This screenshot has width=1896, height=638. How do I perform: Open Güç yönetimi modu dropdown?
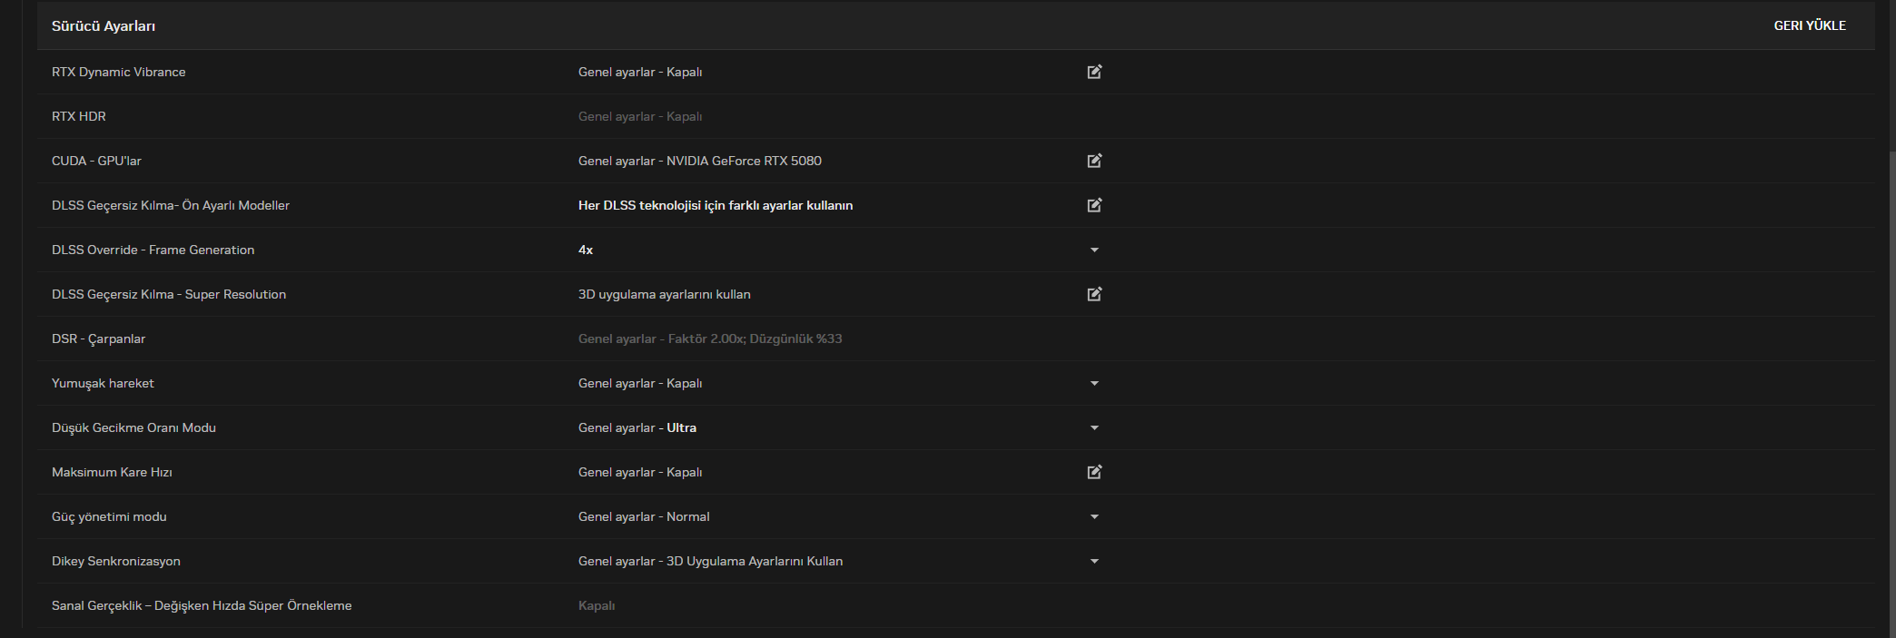point(1094,516)
